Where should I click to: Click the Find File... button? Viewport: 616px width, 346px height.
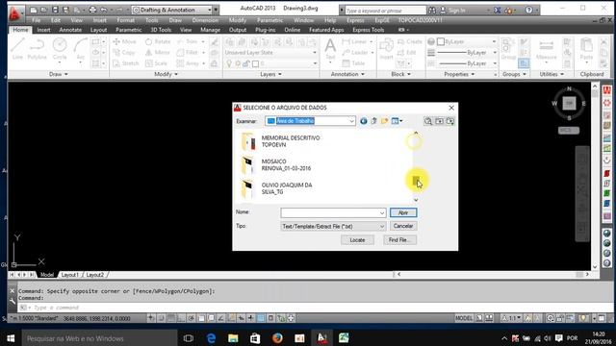[399, 240]
